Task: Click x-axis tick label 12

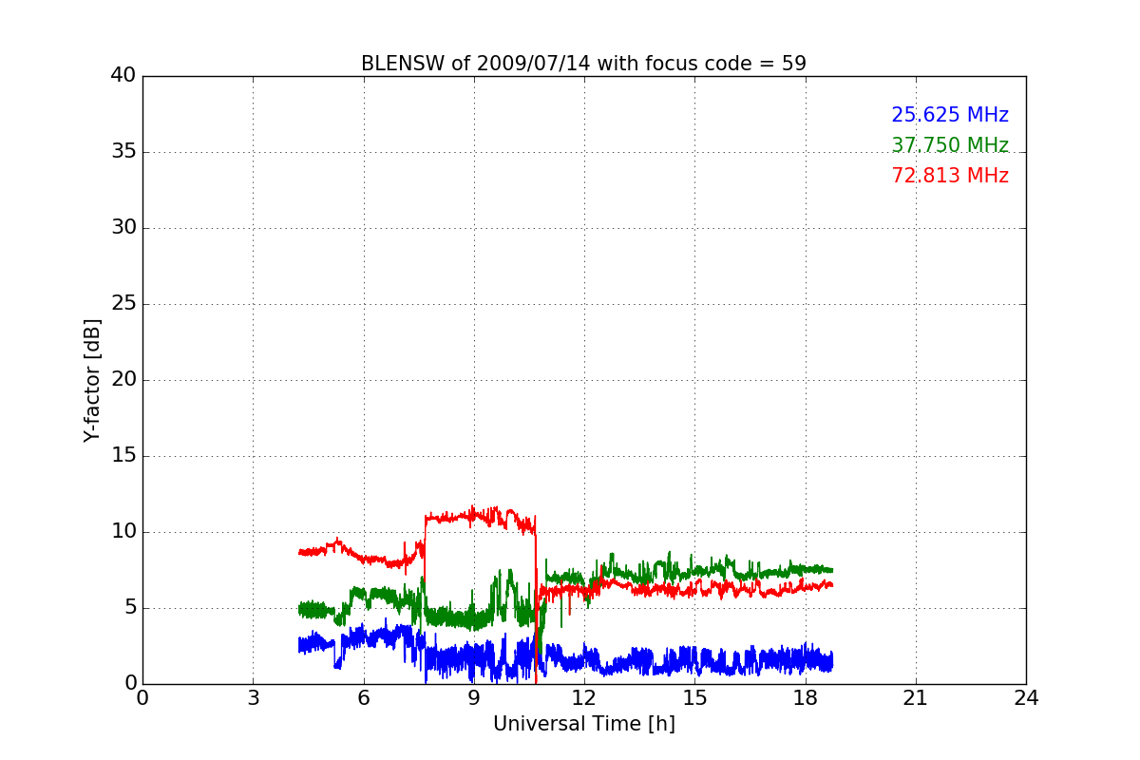Action: click(x=584, y=697)
